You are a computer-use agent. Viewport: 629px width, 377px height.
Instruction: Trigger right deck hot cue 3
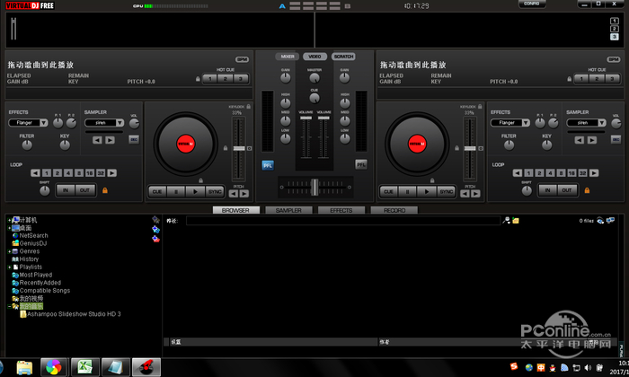(613, 79)
